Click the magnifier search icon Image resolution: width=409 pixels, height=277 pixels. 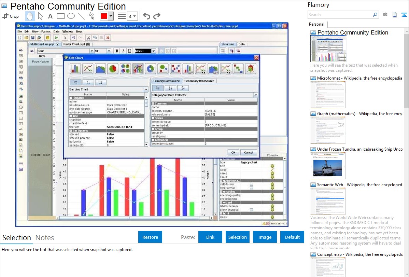pyautogui.click(x=375, y=15)
